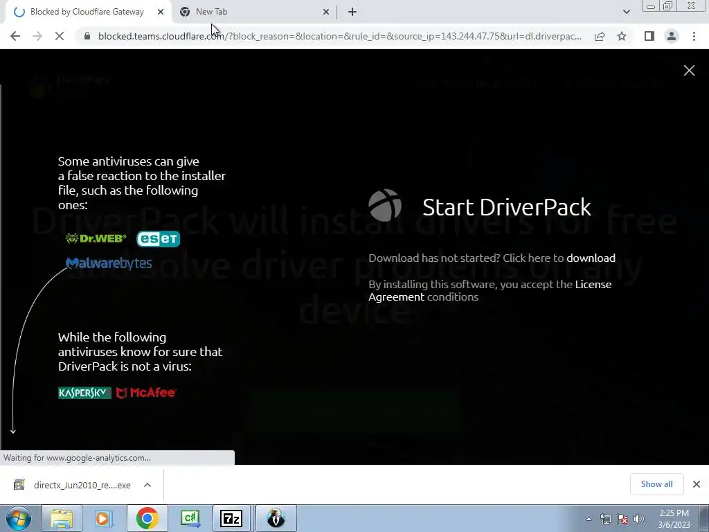Click the Malwarebytes logo
Screen dimensions: 709x532
click(109, 263)
